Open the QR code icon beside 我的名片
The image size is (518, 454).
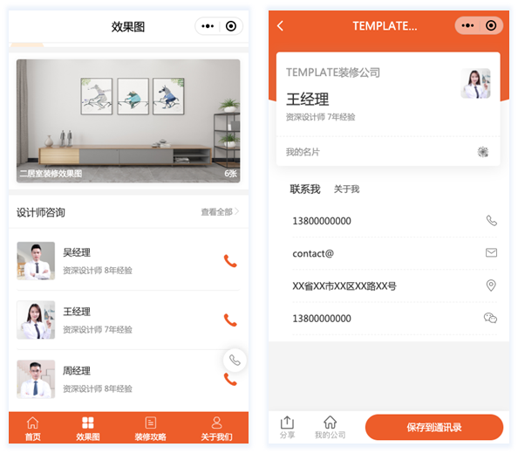tap(483, 152)
